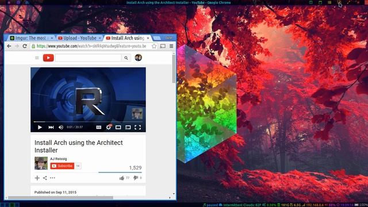
Task: Close the Install Arch tab
Action: coord(148,38)
